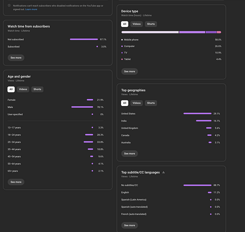See more in Top geographies card

pyautogui.click(x=129, y=153)
